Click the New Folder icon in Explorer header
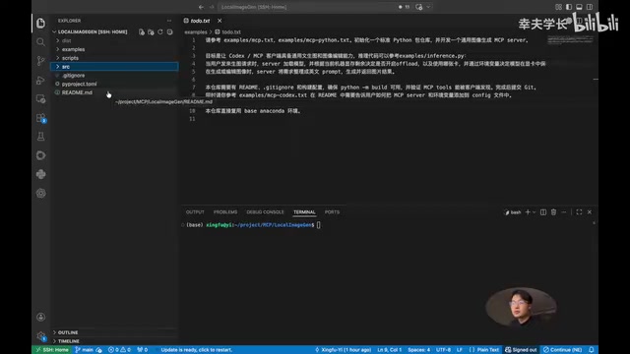This screenshot has width=630, height=354. [151, 31]
